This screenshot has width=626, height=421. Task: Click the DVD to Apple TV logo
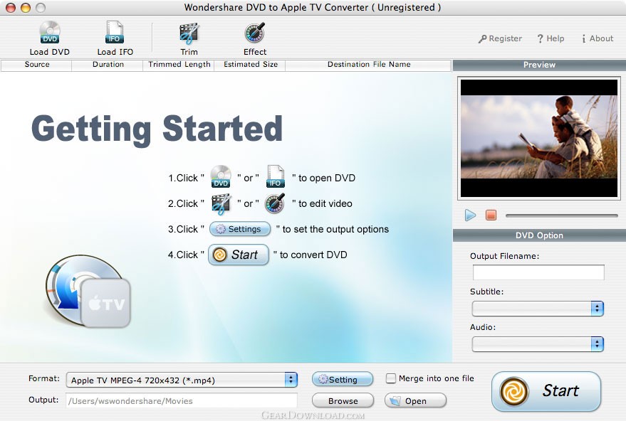click(x=88, y=292)
